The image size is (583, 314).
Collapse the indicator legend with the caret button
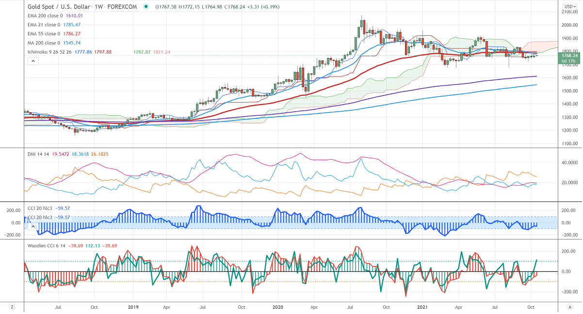33,61
